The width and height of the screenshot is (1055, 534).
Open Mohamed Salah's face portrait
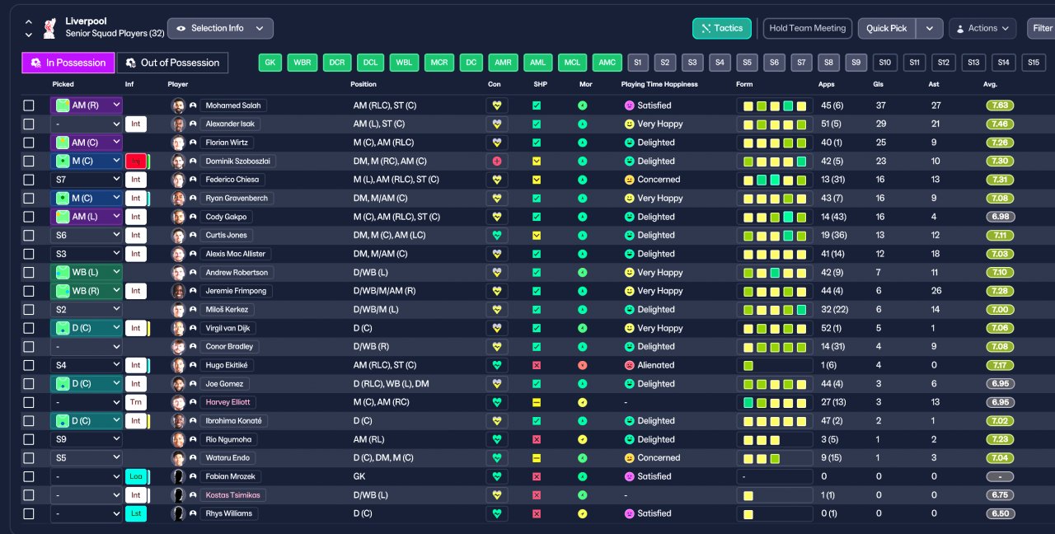click(178, 105)
